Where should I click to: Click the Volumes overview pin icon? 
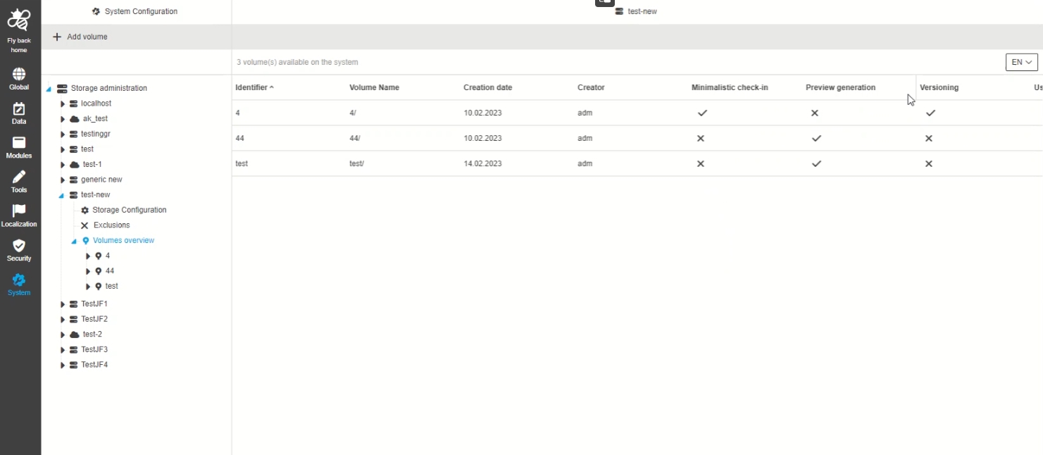tap(86, 241)
